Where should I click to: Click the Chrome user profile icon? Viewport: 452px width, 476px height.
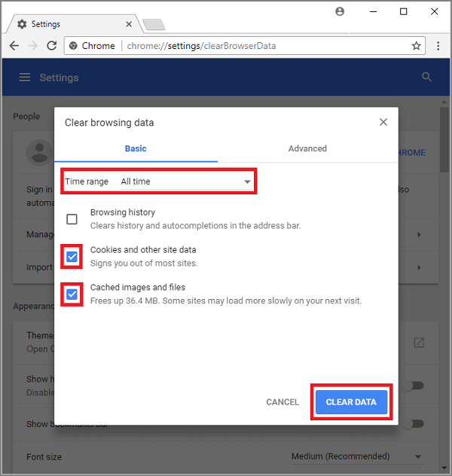[x=340, y=12]
